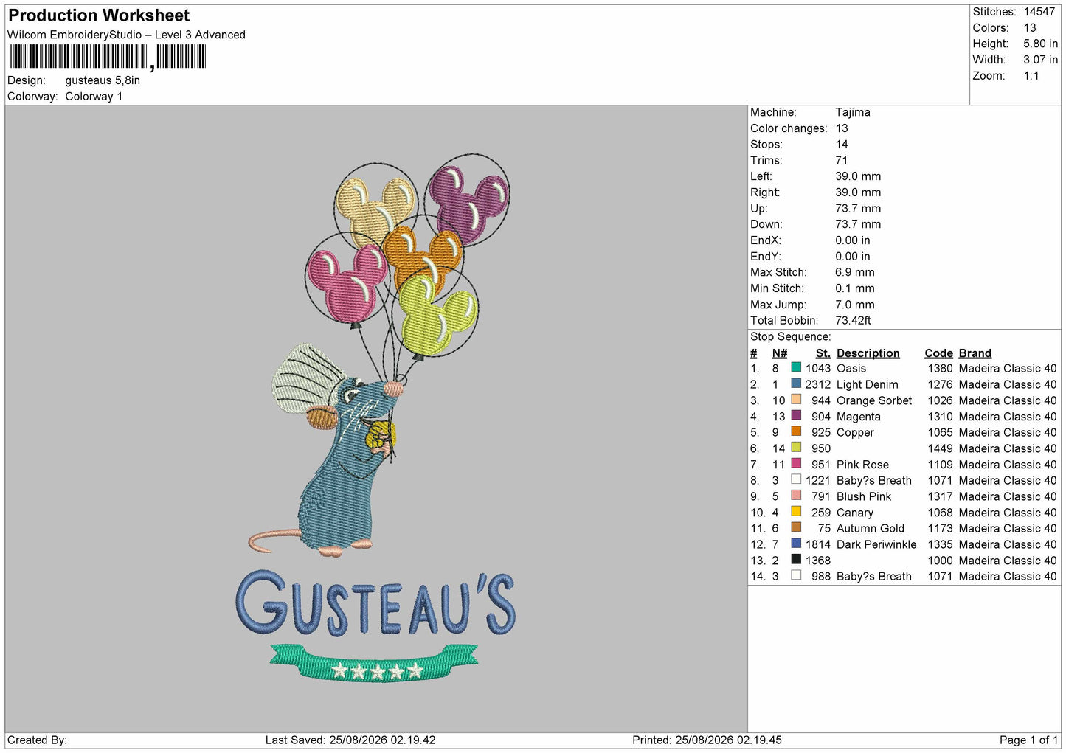
Task: Click the 'Description' column header
Action: [x=868, y=353]
